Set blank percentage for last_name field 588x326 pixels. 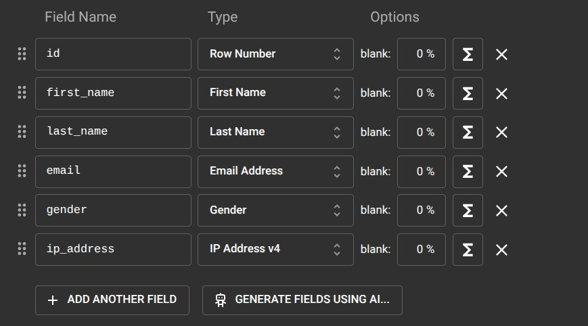(421, 133)
